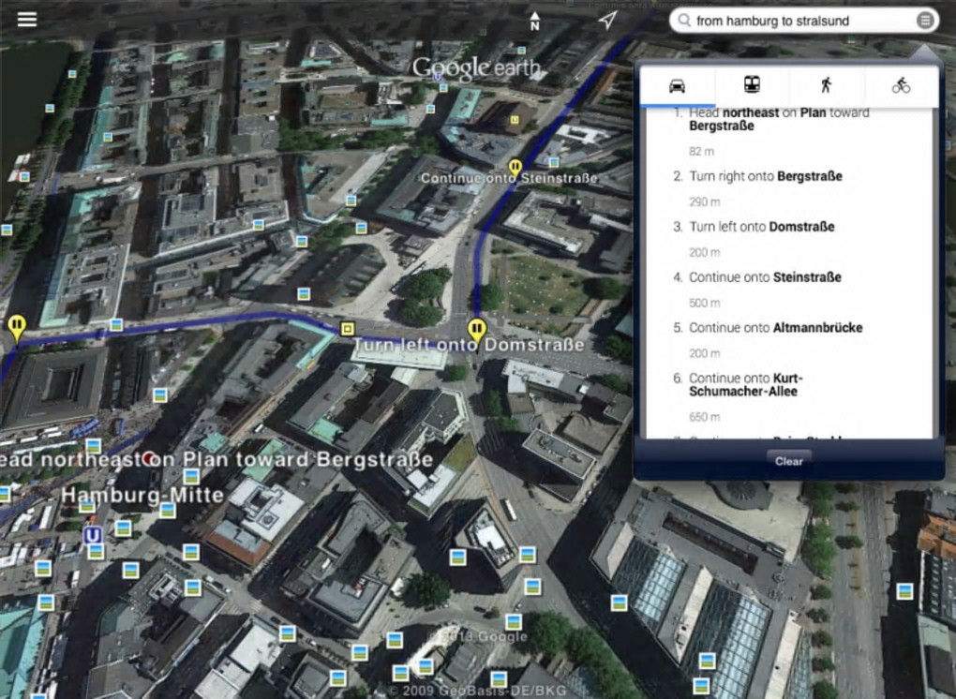Image resolution: width=956 pixels, height=699 pixels.
Task: Tap the my-location arrow icon
Action: [607, 20]
